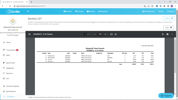Image resolution: width=178 pixels, height=100 pixels.
Task: Click the Scribe logo
Action: click(13, 11)
